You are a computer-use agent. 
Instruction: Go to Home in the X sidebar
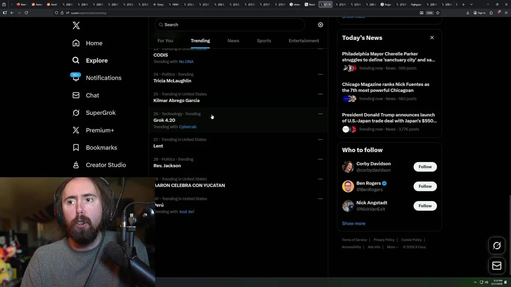[x=87, y=43]
